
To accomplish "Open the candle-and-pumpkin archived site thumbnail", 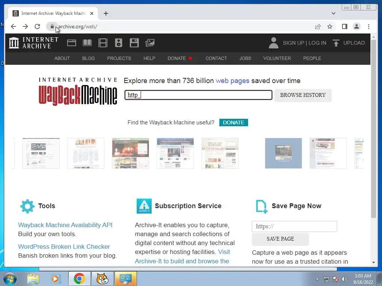I will 130,153.
